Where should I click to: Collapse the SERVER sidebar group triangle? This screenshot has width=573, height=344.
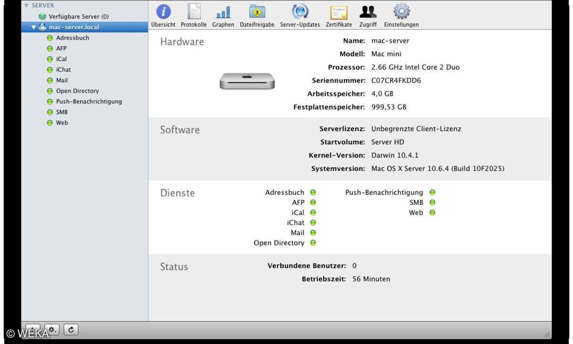(x=26, y=6)
